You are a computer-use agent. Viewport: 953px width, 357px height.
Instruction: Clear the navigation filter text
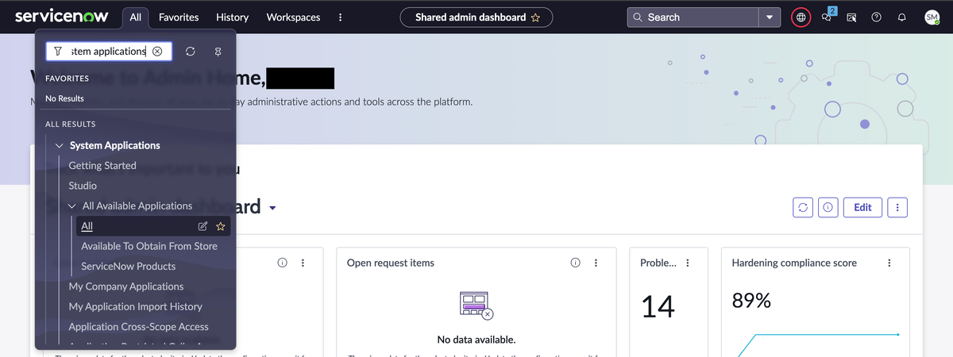tap(157, 51)
